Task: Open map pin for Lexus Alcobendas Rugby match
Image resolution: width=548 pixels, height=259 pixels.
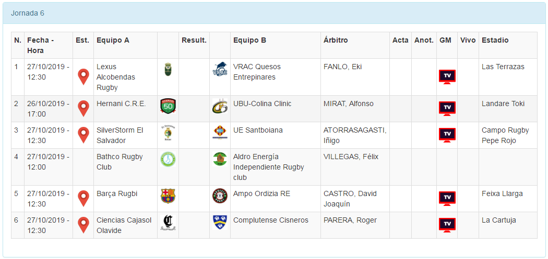Action: pos(83,76)
